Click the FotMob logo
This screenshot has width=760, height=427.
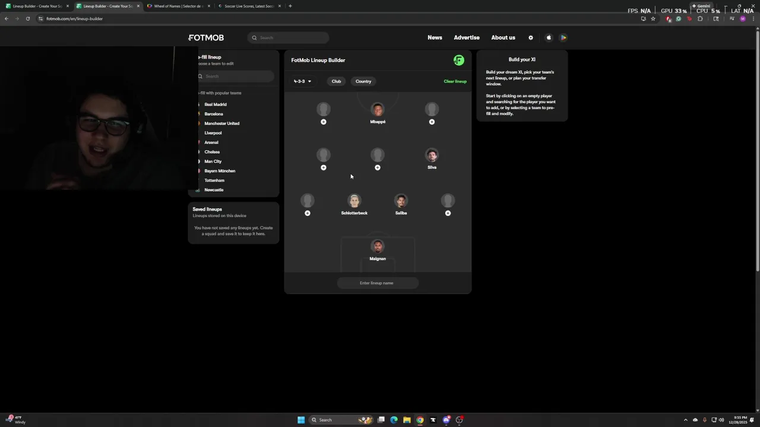(206, 37)
